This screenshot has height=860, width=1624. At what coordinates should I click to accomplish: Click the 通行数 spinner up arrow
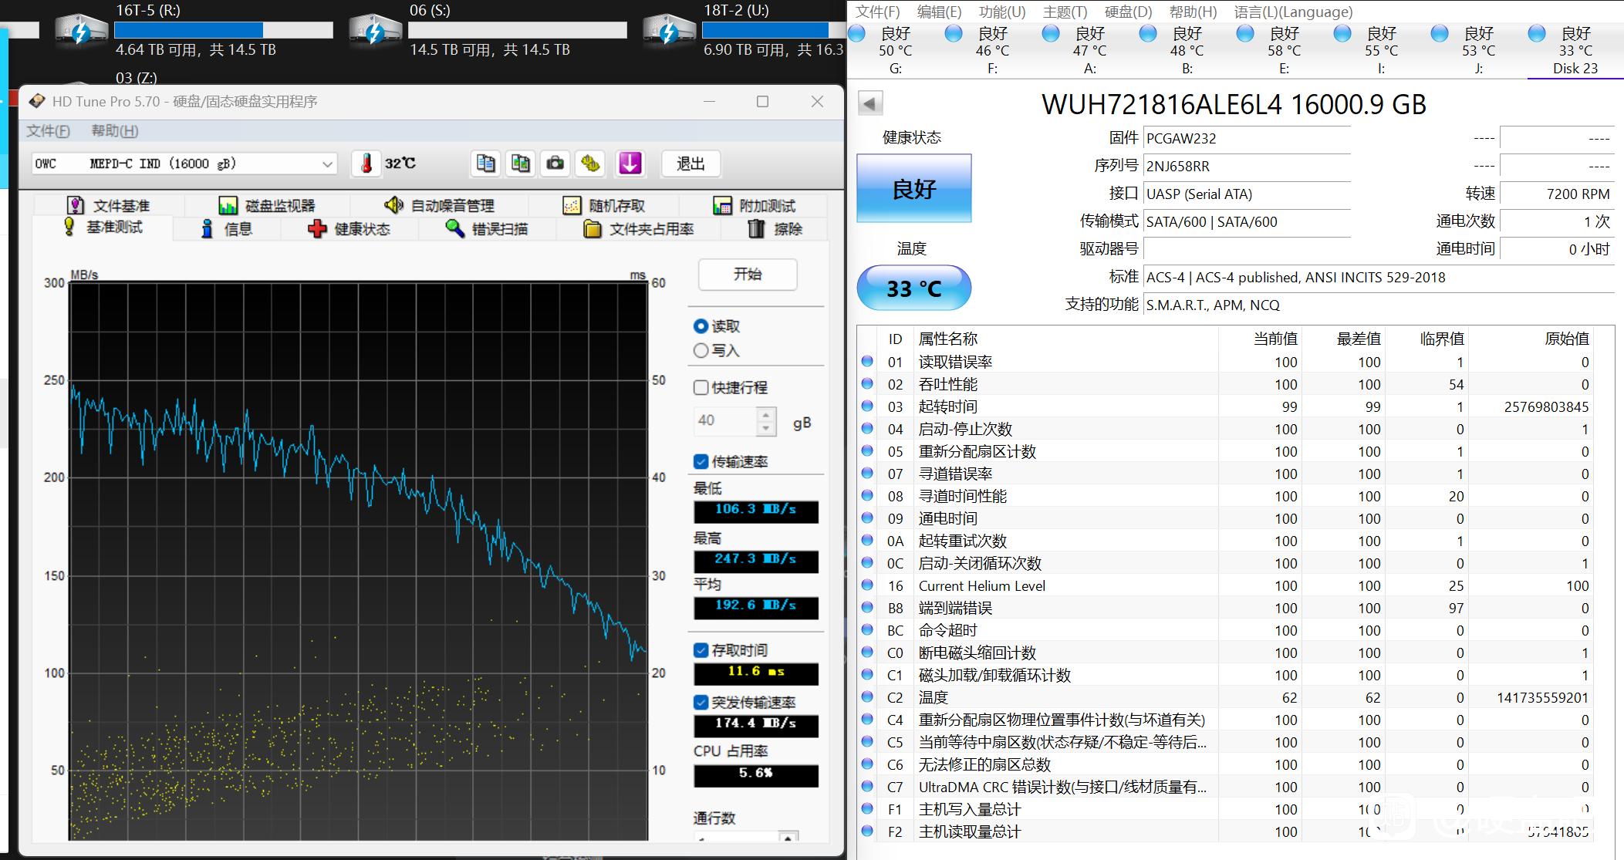point(788,838)
